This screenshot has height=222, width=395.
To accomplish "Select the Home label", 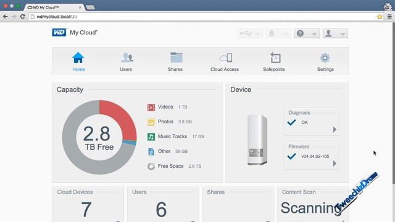I will (78, 69).
